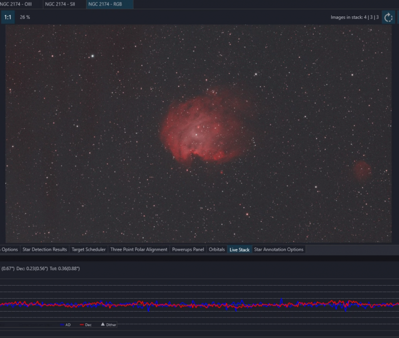Screen dimensions: 399x338
Task: Open the Target Scheduler tab
Action: [89, 249]
